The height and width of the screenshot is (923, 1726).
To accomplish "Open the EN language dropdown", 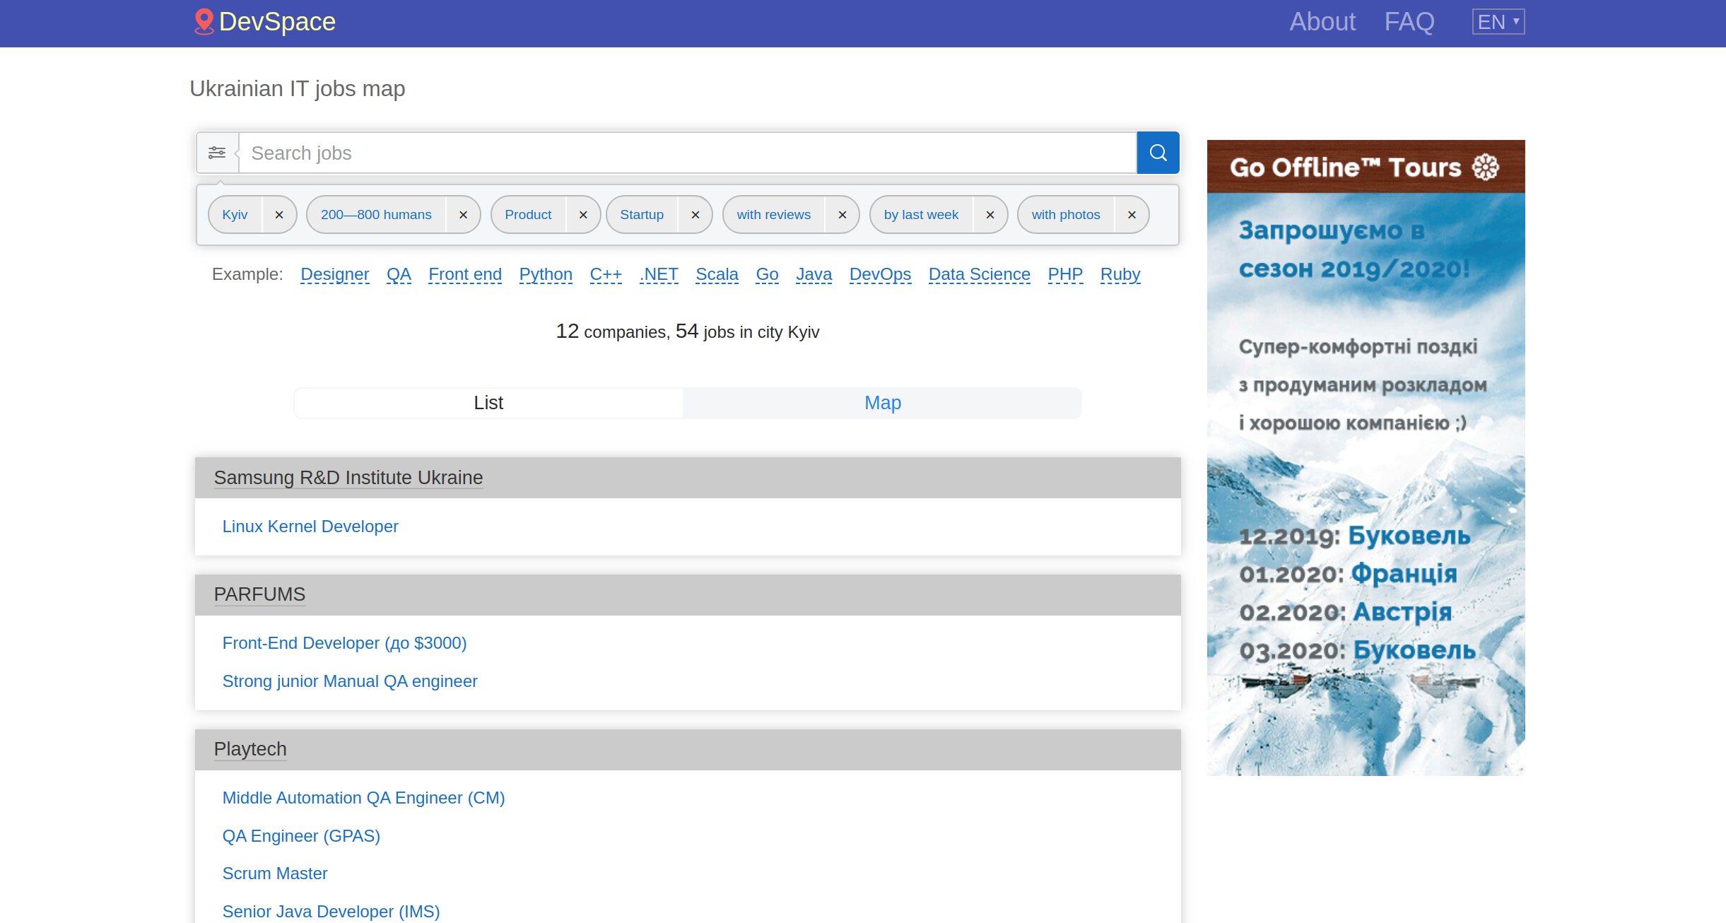I will tap(1497, 21).
